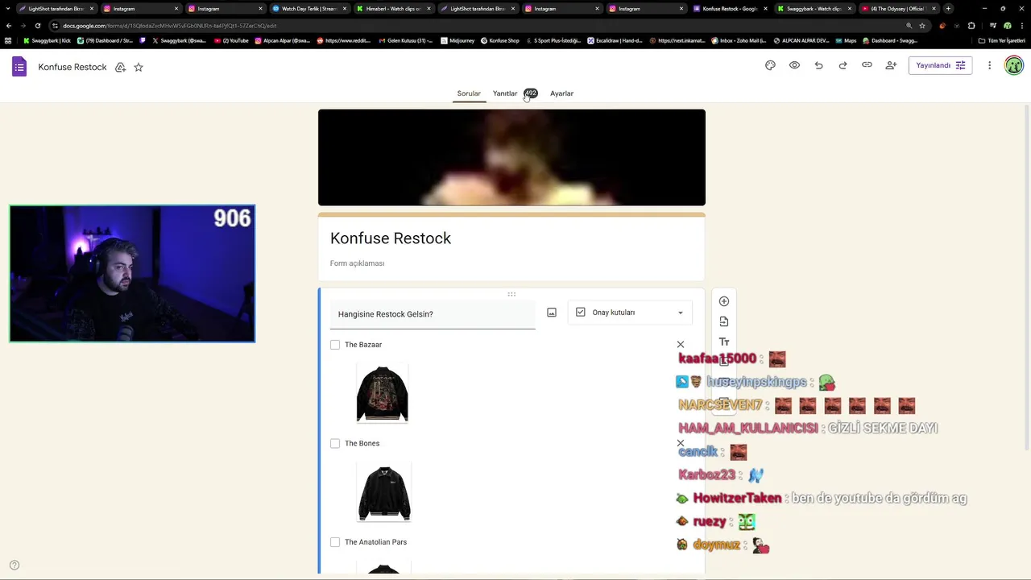Screen dimensions: 1031x580
Task: Redo the last change
Action: pyautogui.click(x=843, y=65)
